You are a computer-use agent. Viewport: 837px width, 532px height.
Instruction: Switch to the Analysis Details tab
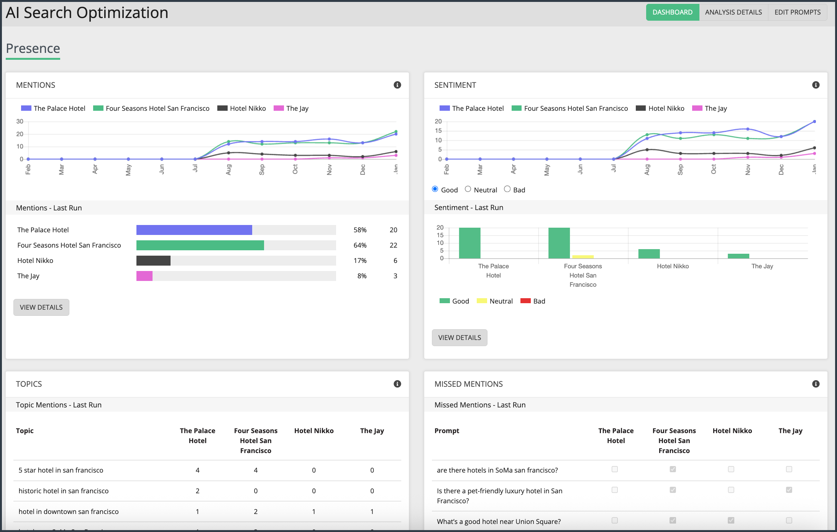733,12
